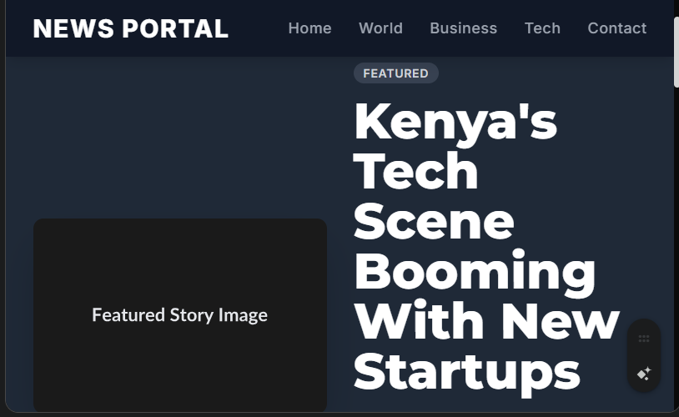Click the word Kenya's in the headline
Screen dimensions: 679x417
pyautogui.click(x=455, y=121)
